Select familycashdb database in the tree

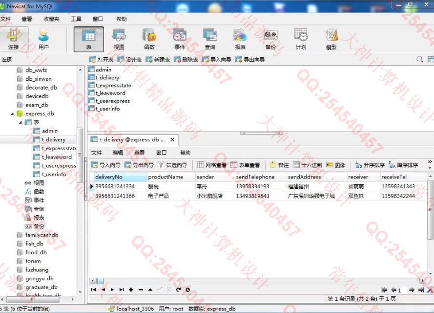click(x=42, y=235)
